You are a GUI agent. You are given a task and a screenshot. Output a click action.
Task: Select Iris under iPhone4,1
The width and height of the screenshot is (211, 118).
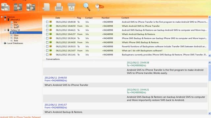tap(15, 22)
